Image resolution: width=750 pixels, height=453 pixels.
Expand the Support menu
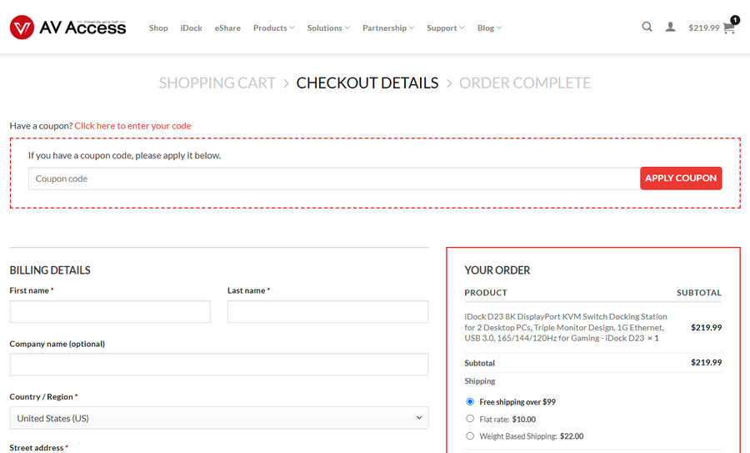tap(446, 28)
